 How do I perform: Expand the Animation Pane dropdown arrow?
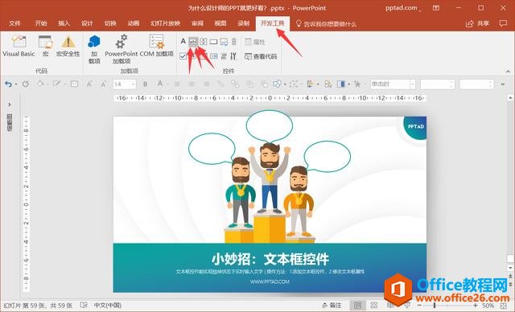pyautogui.click(x=348, y=84)
